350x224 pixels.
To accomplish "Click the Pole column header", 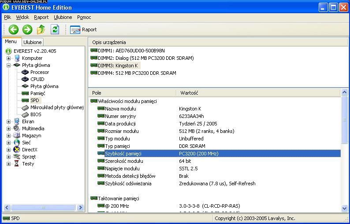I will click(132, 93).
